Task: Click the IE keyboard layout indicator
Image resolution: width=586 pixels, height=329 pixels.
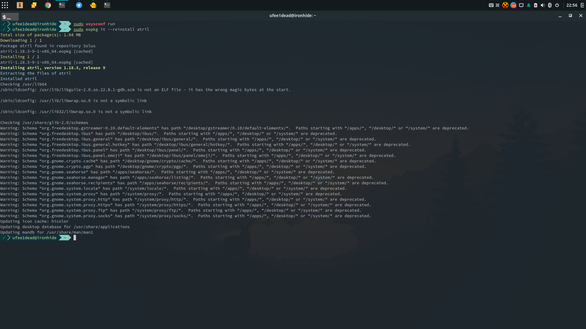Action: tap(497, 5)
